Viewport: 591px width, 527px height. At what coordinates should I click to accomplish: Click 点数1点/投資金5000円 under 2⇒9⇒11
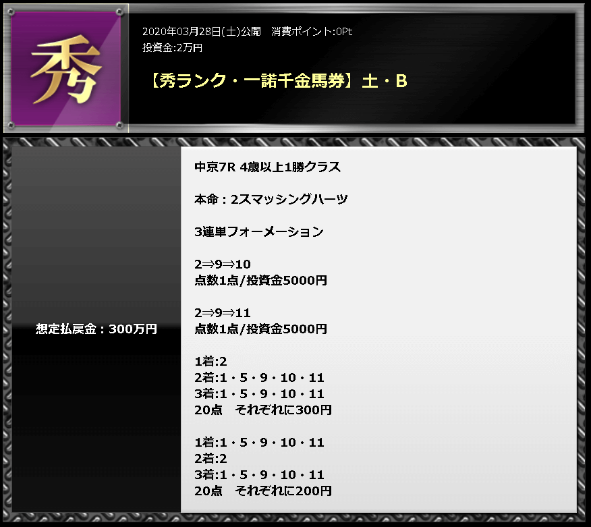click(260, 329)
